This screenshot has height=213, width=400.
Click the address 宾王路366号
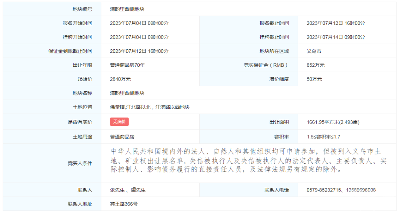124,204
